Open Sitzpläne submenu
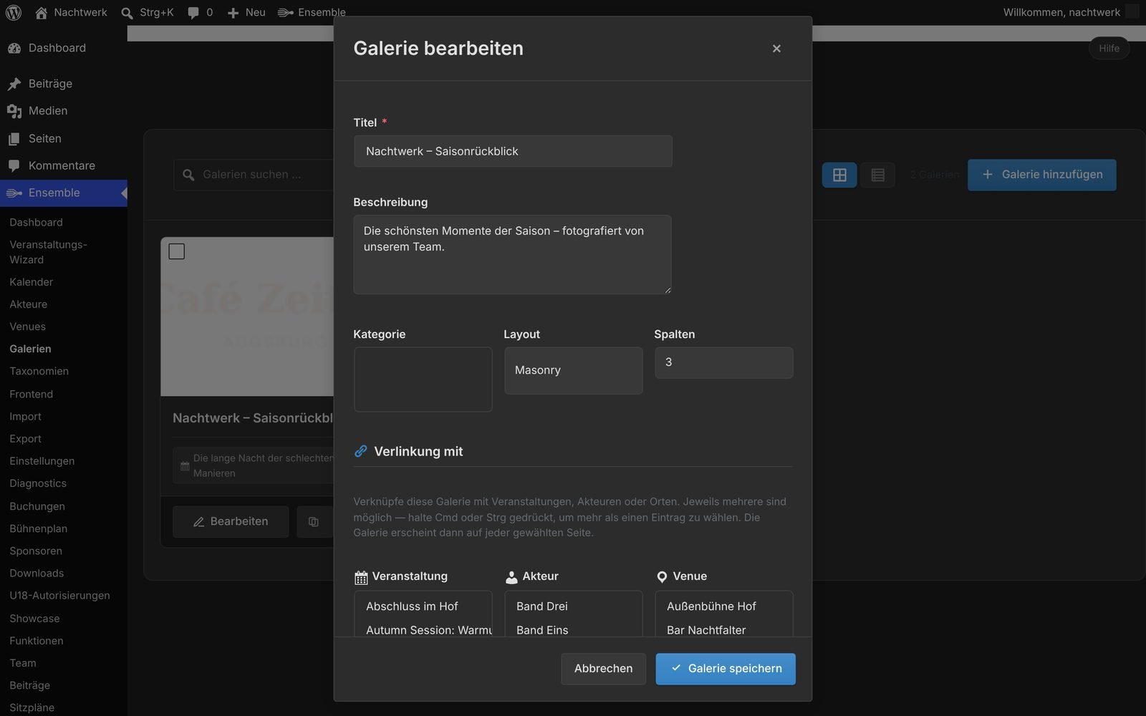Image resolution: width=1146 pixels, height=716 pixels. 32,707
